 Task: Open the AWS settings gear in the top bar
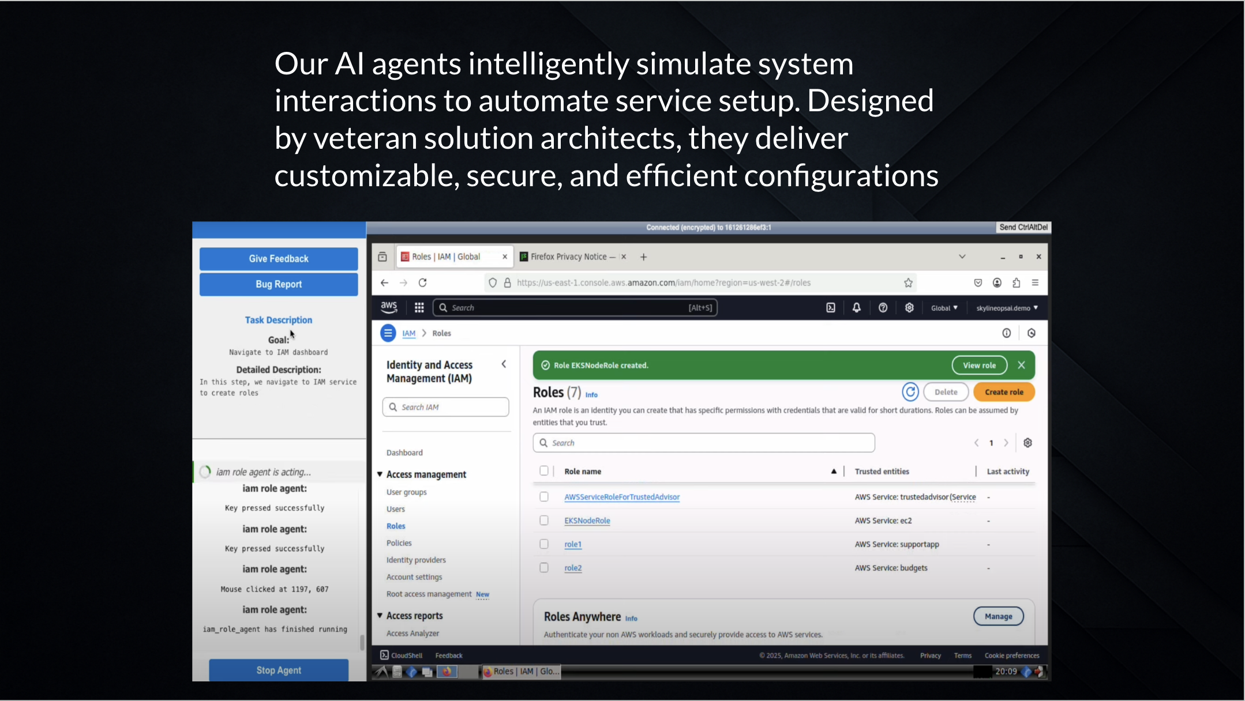click(909, 308)
